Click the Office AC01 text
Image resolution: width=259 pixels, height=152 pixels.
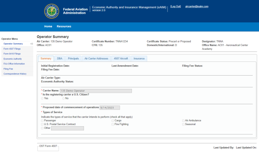coord(44,45)
